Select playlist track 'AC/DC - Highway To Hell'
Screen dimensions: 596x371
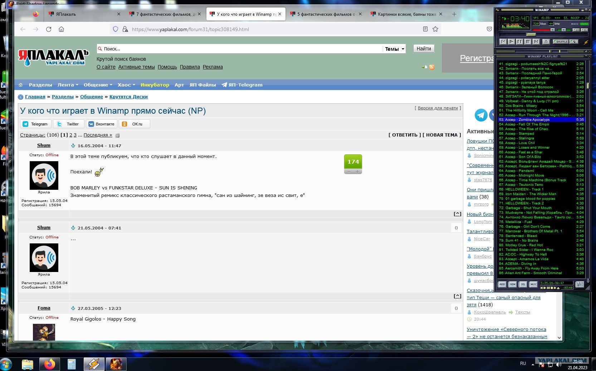(541, 254)
